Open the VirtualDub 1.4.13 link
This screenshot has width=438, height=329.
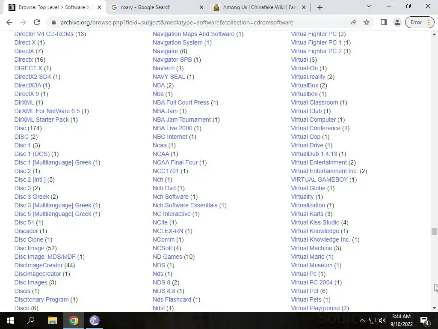[314, 154]
